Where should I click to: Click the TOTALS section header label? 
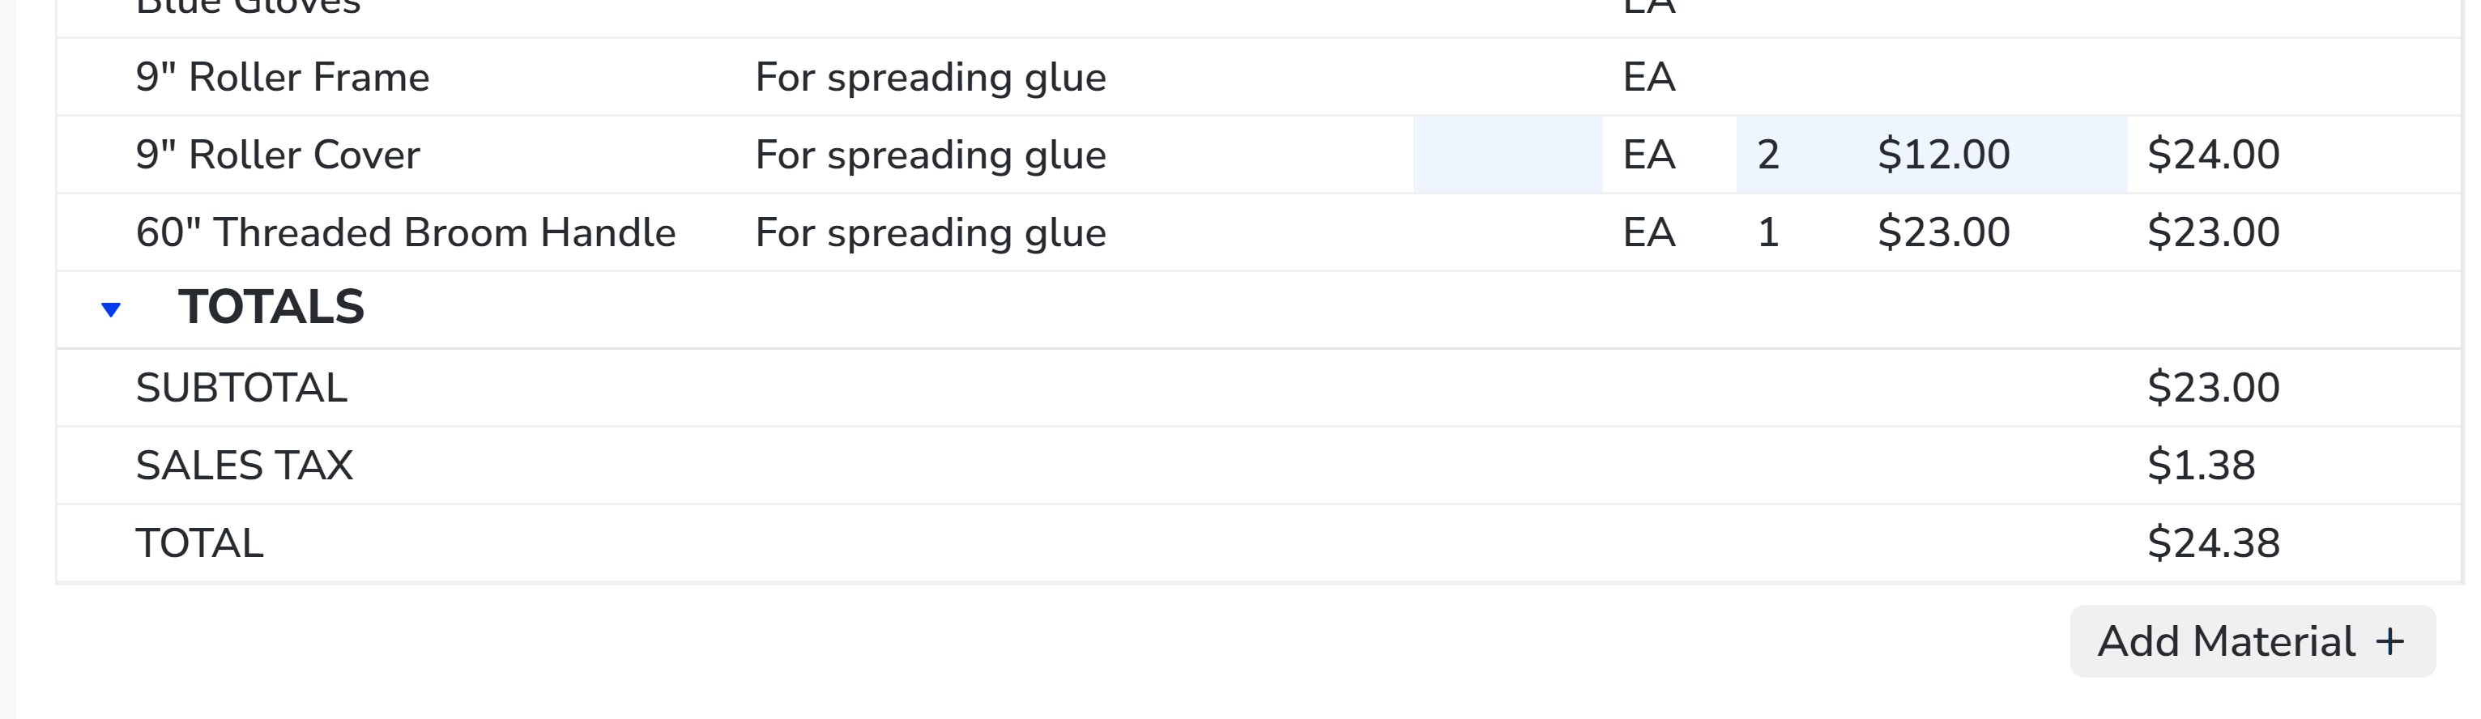271,308
